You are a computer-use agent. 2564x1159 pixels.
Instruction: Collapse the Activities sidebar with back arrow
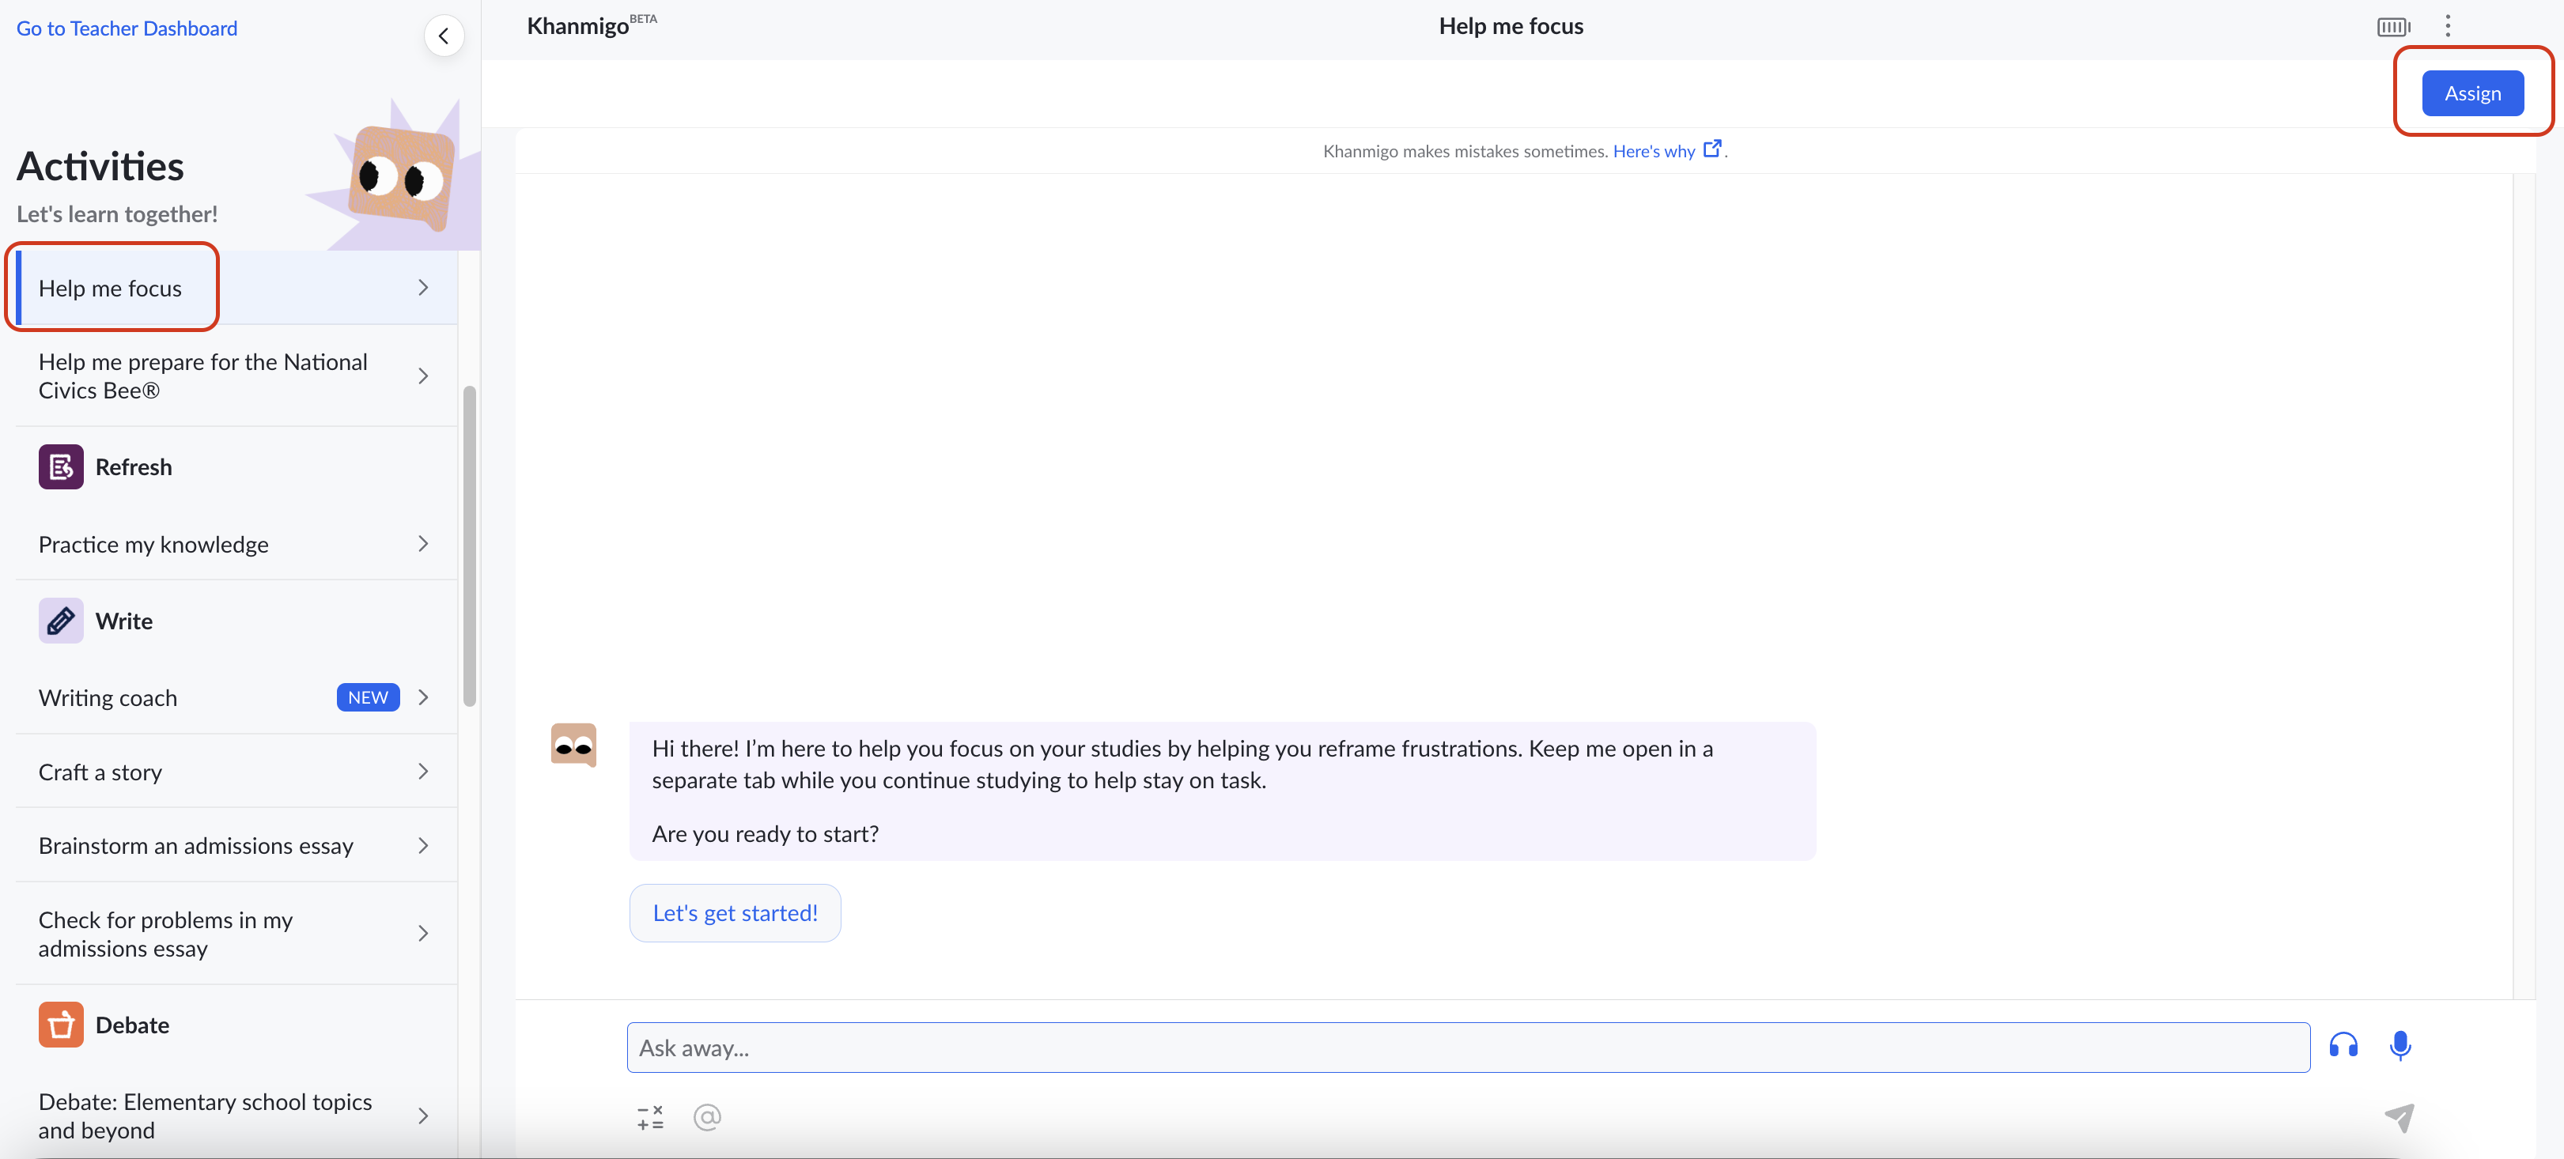click(x=444, y=37)
